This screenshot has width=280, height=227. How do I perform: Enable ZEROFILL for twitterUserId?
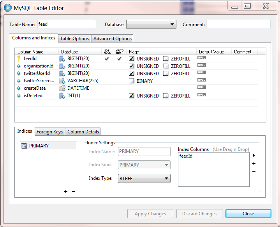(x=166, y=73)
